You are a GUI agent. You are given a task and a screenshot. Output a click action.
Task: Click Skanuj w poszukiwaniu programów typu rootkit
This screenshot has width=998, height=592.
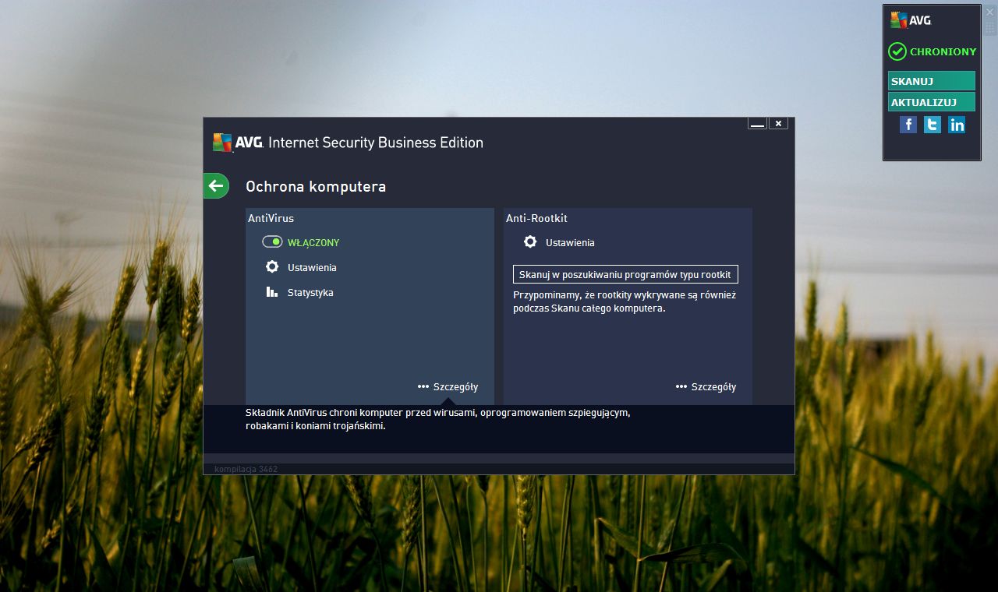(x=625, y=274)
